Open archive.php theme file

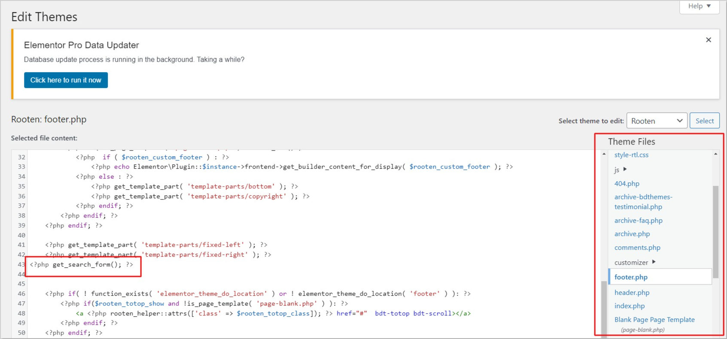coord(632,234)
